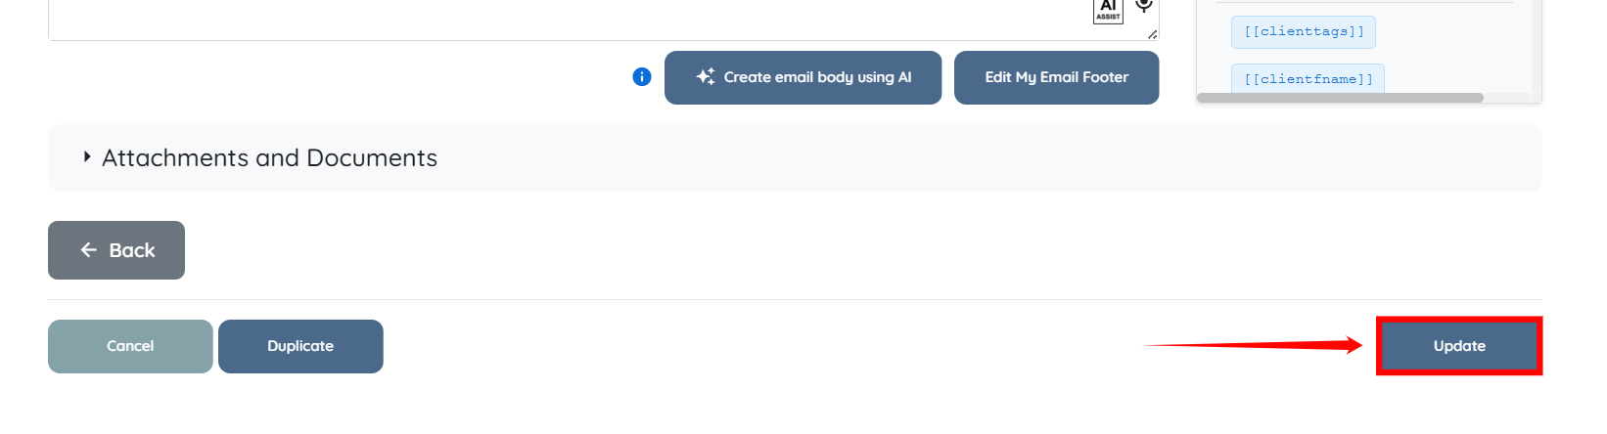Open the Attachments and Documents section header
1607x434 pixels.
[269, 158]
